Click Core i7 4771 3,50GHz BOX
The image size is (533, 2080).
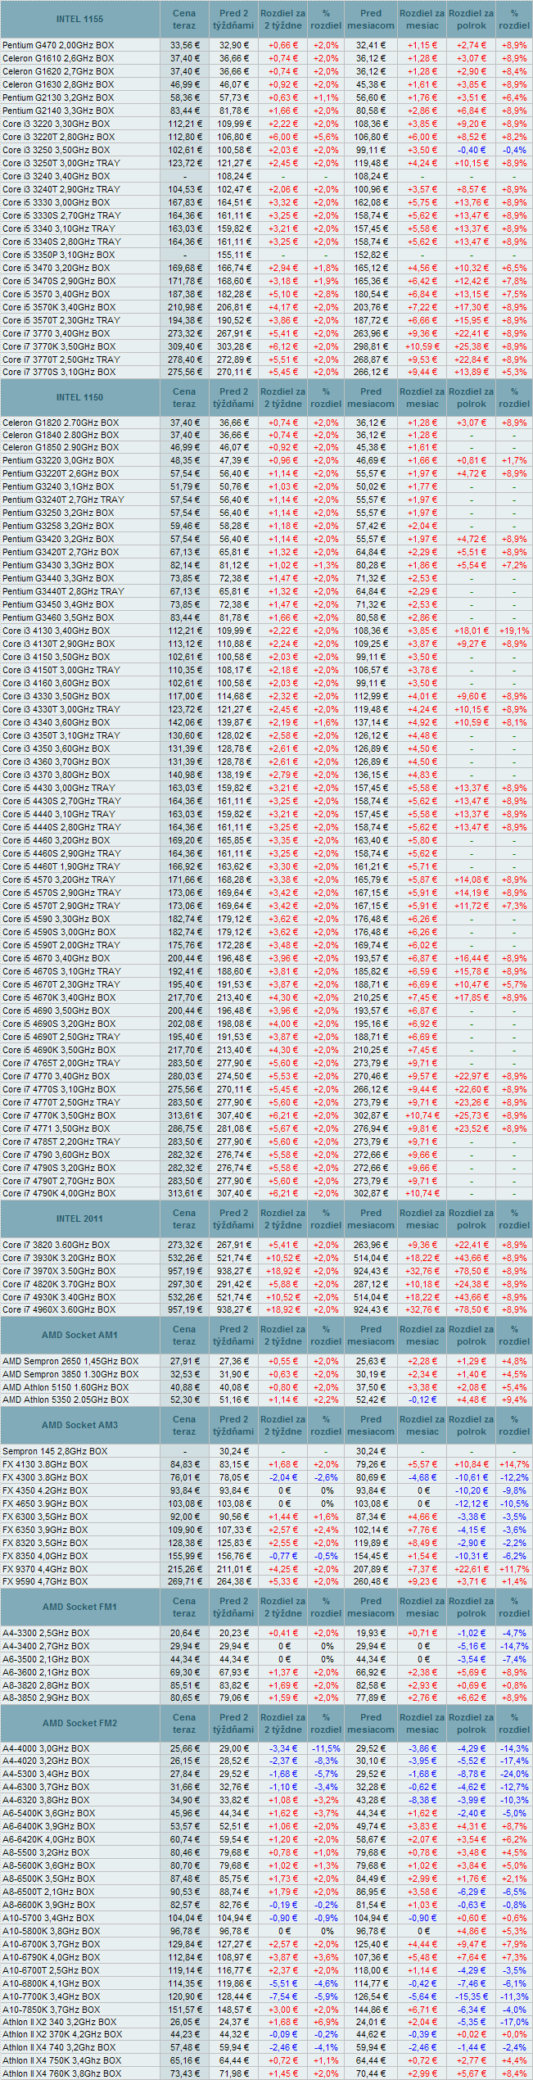[x=56, y=1128]
